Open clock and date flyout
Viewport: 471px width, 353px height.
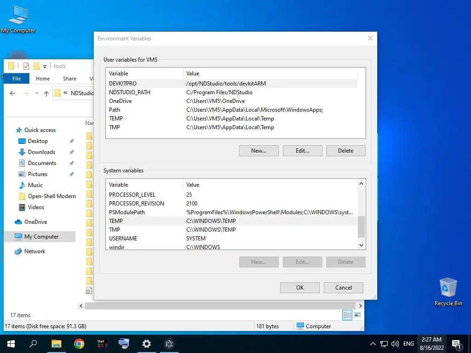(431, 344)
